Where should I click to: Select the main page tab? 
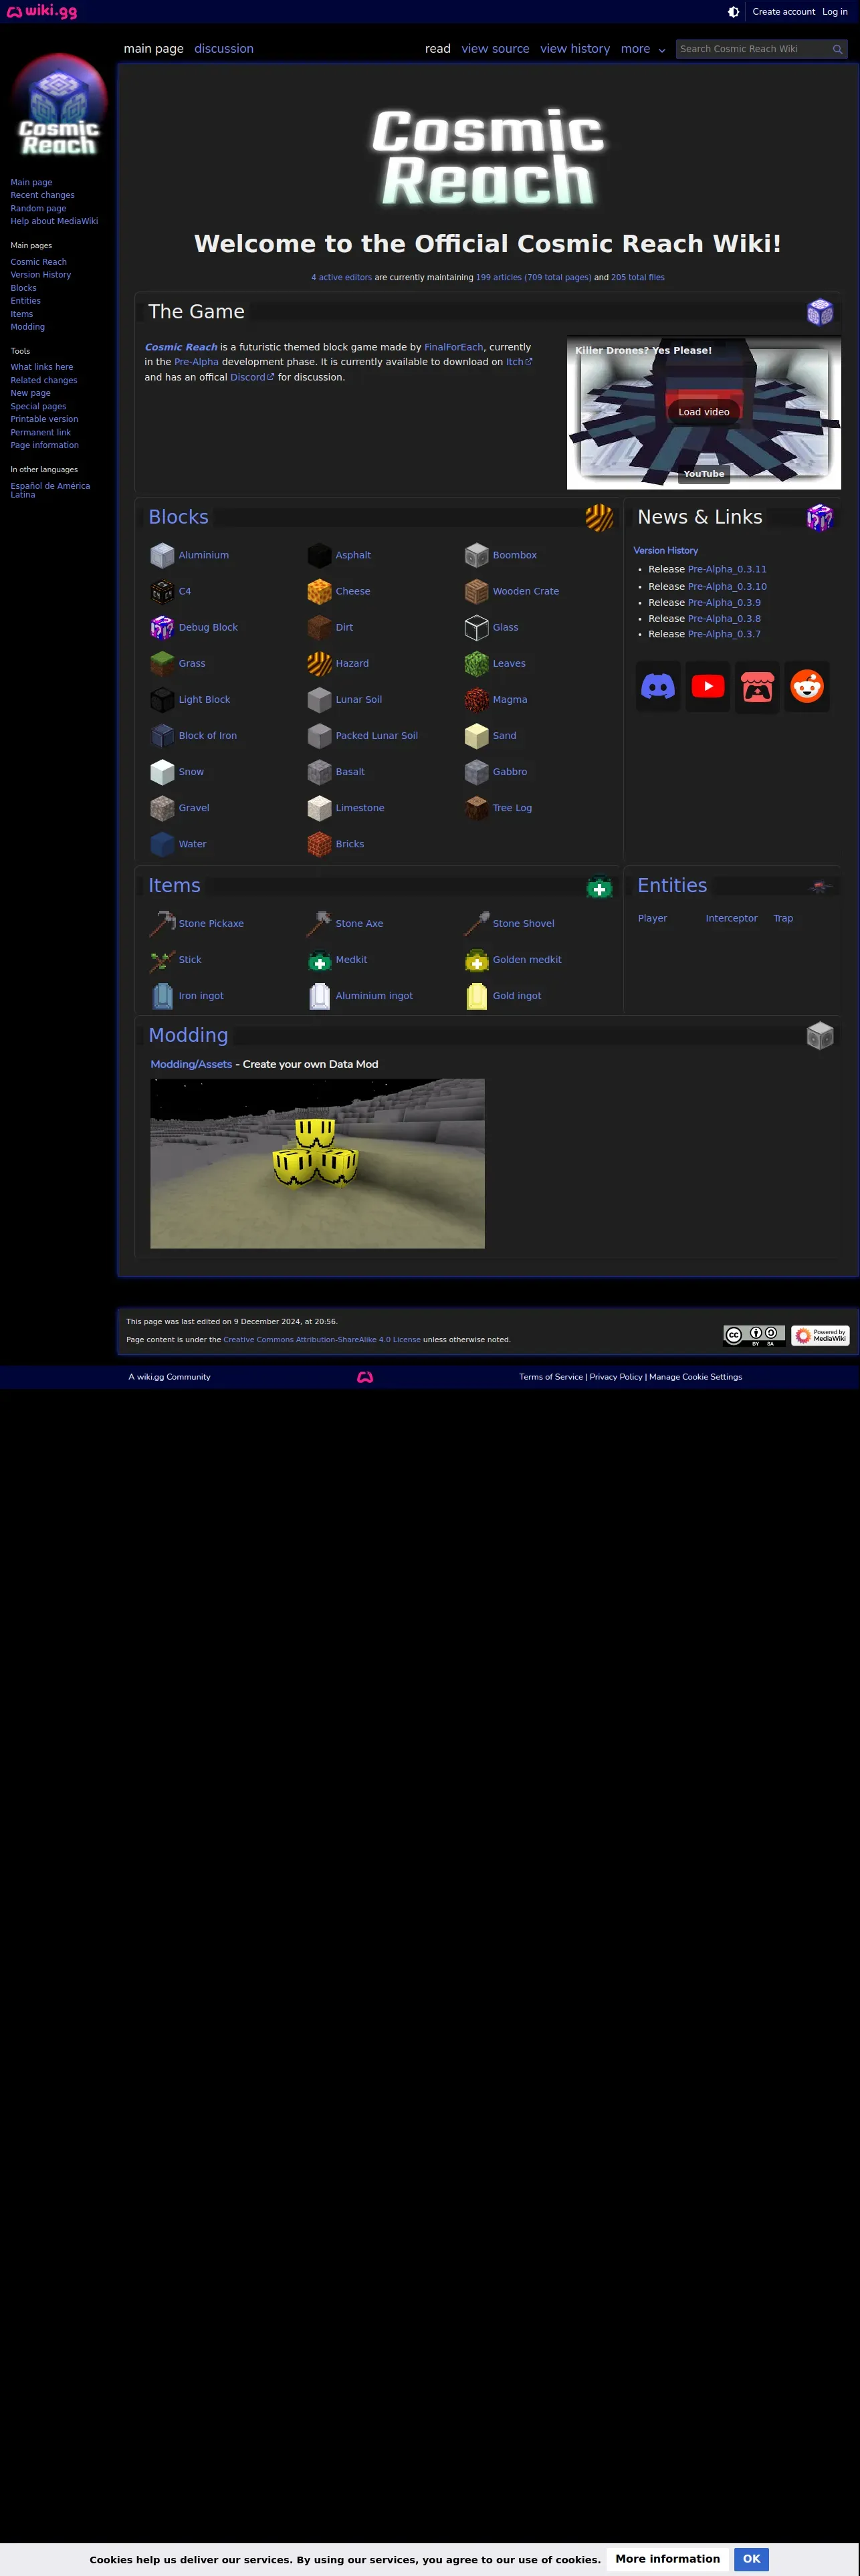(154, 49)
